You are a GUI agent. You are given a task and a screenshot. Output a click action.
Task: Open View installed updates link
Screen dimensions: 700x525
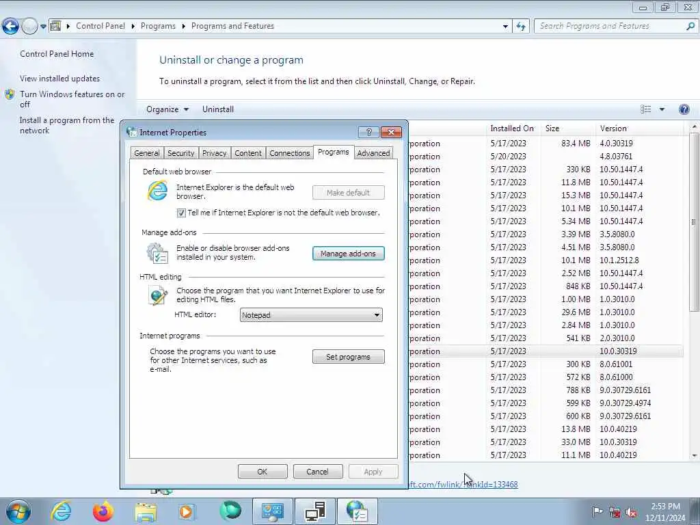[x=60, y=79]
